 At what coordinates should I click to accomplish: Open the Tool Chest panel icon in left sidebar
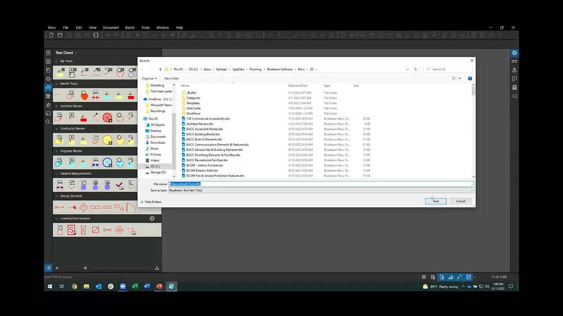(48, 87)
